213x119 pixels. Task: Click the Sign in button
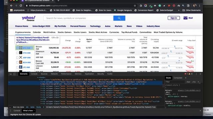click(x=174, y=18)
